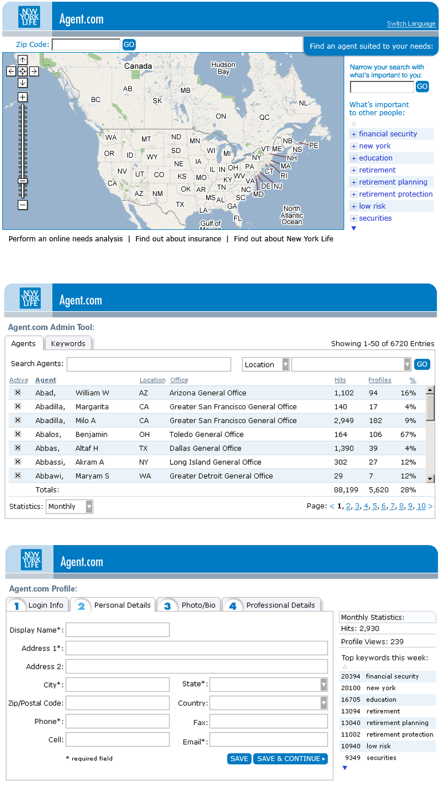Open Find out about New York Life link

(283, 238)
